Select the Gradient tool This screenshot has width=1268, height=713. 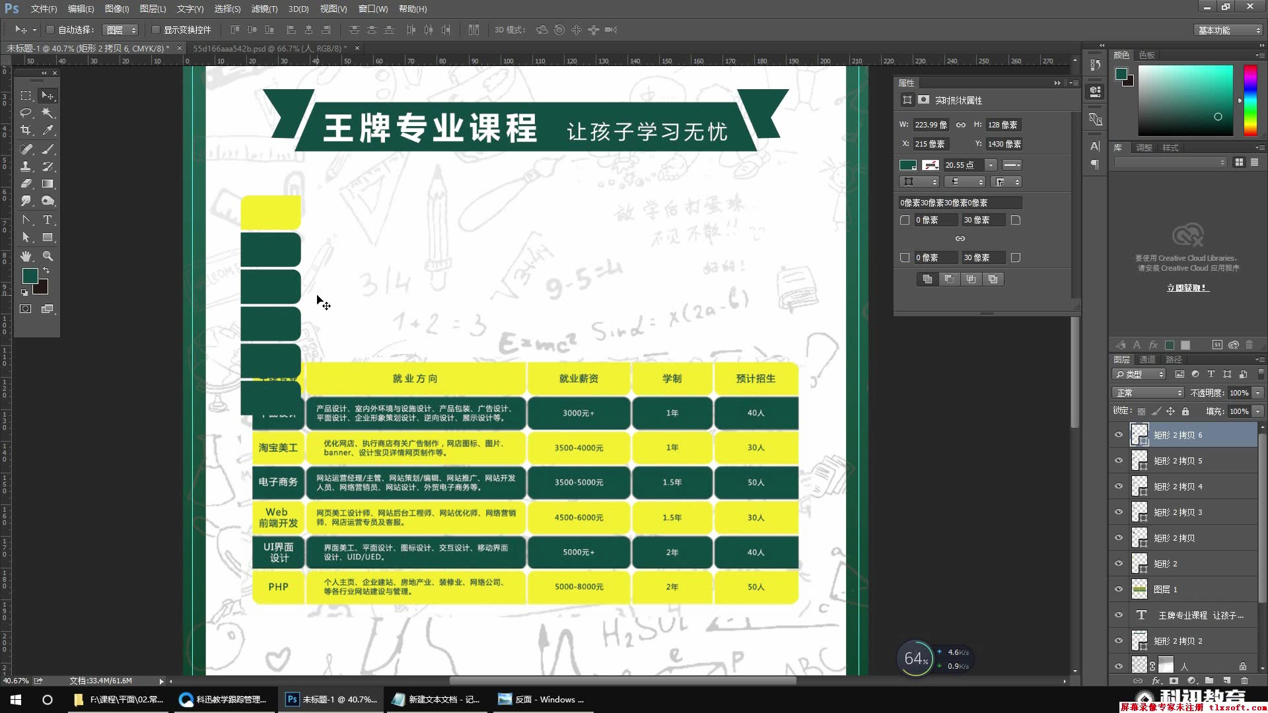(48, 184)
